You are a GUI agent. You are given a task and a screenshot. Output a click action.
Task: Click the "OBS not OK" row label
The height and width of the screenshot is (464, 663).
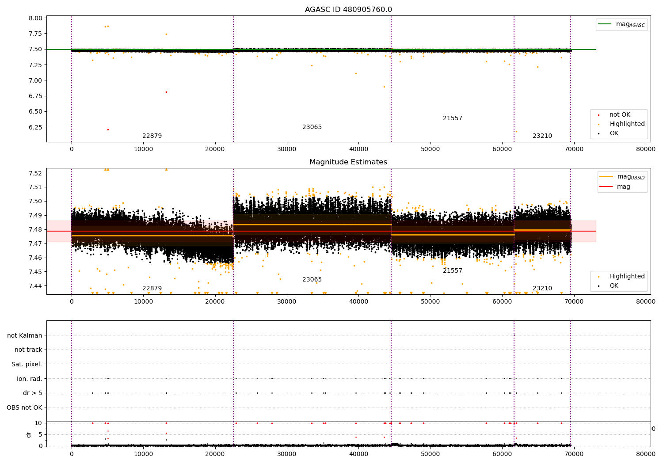click(25, 407)
